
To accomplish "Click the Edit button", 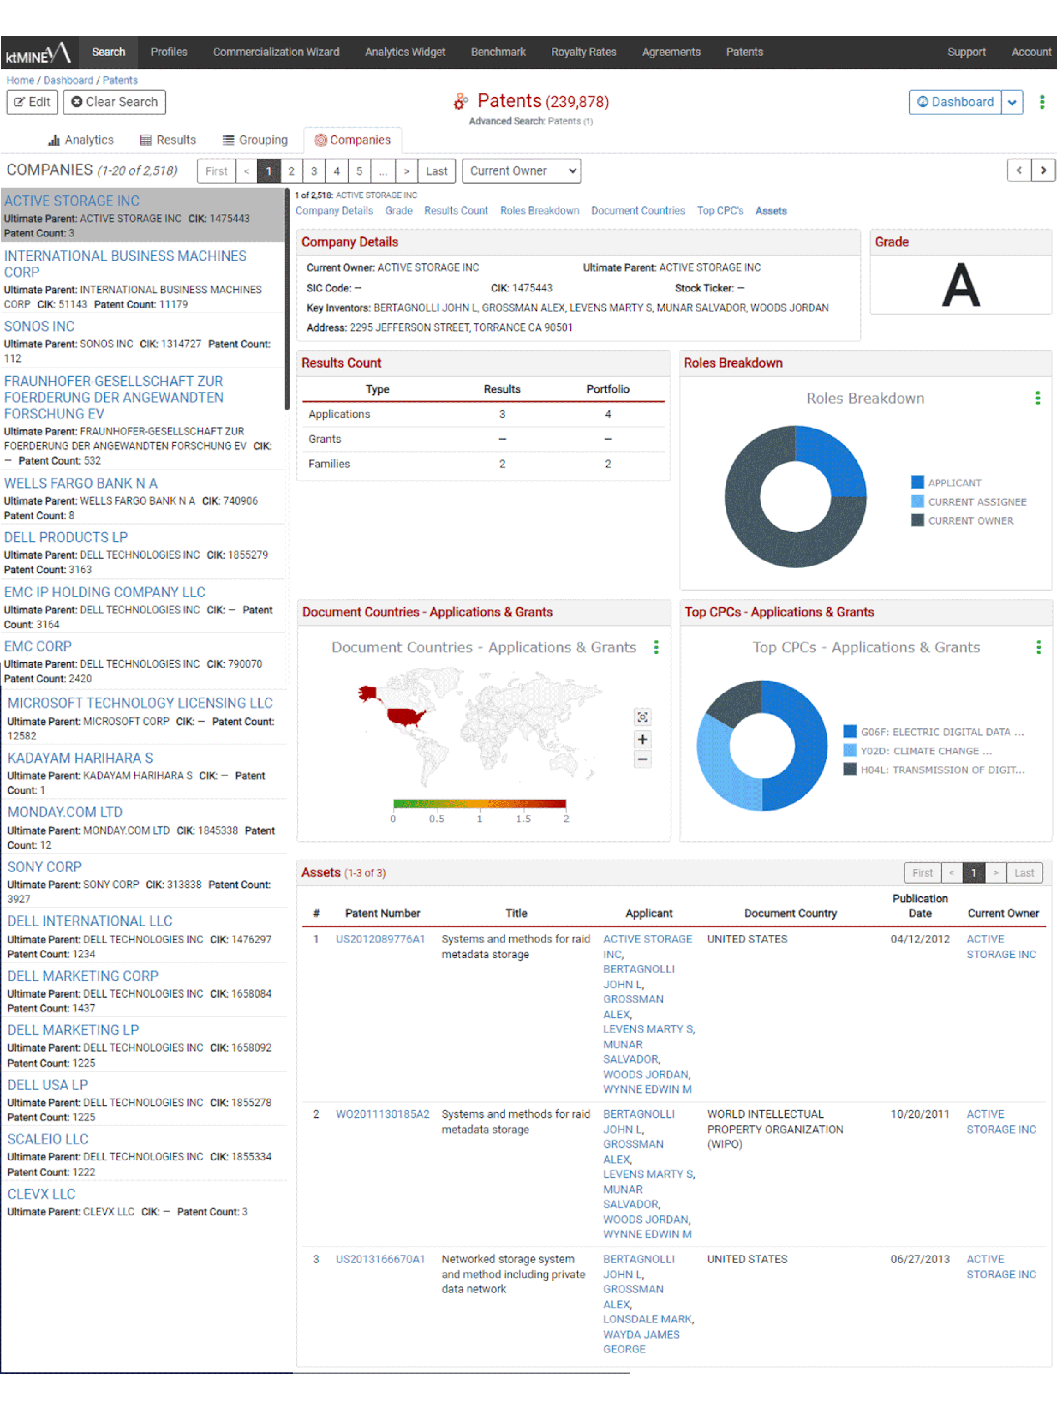I will click(x=33, y=103).
